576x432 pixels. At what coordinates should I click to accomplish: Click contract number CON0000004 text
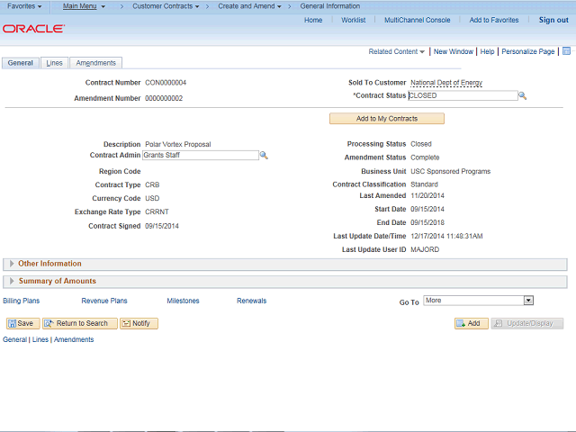[166, 83]
